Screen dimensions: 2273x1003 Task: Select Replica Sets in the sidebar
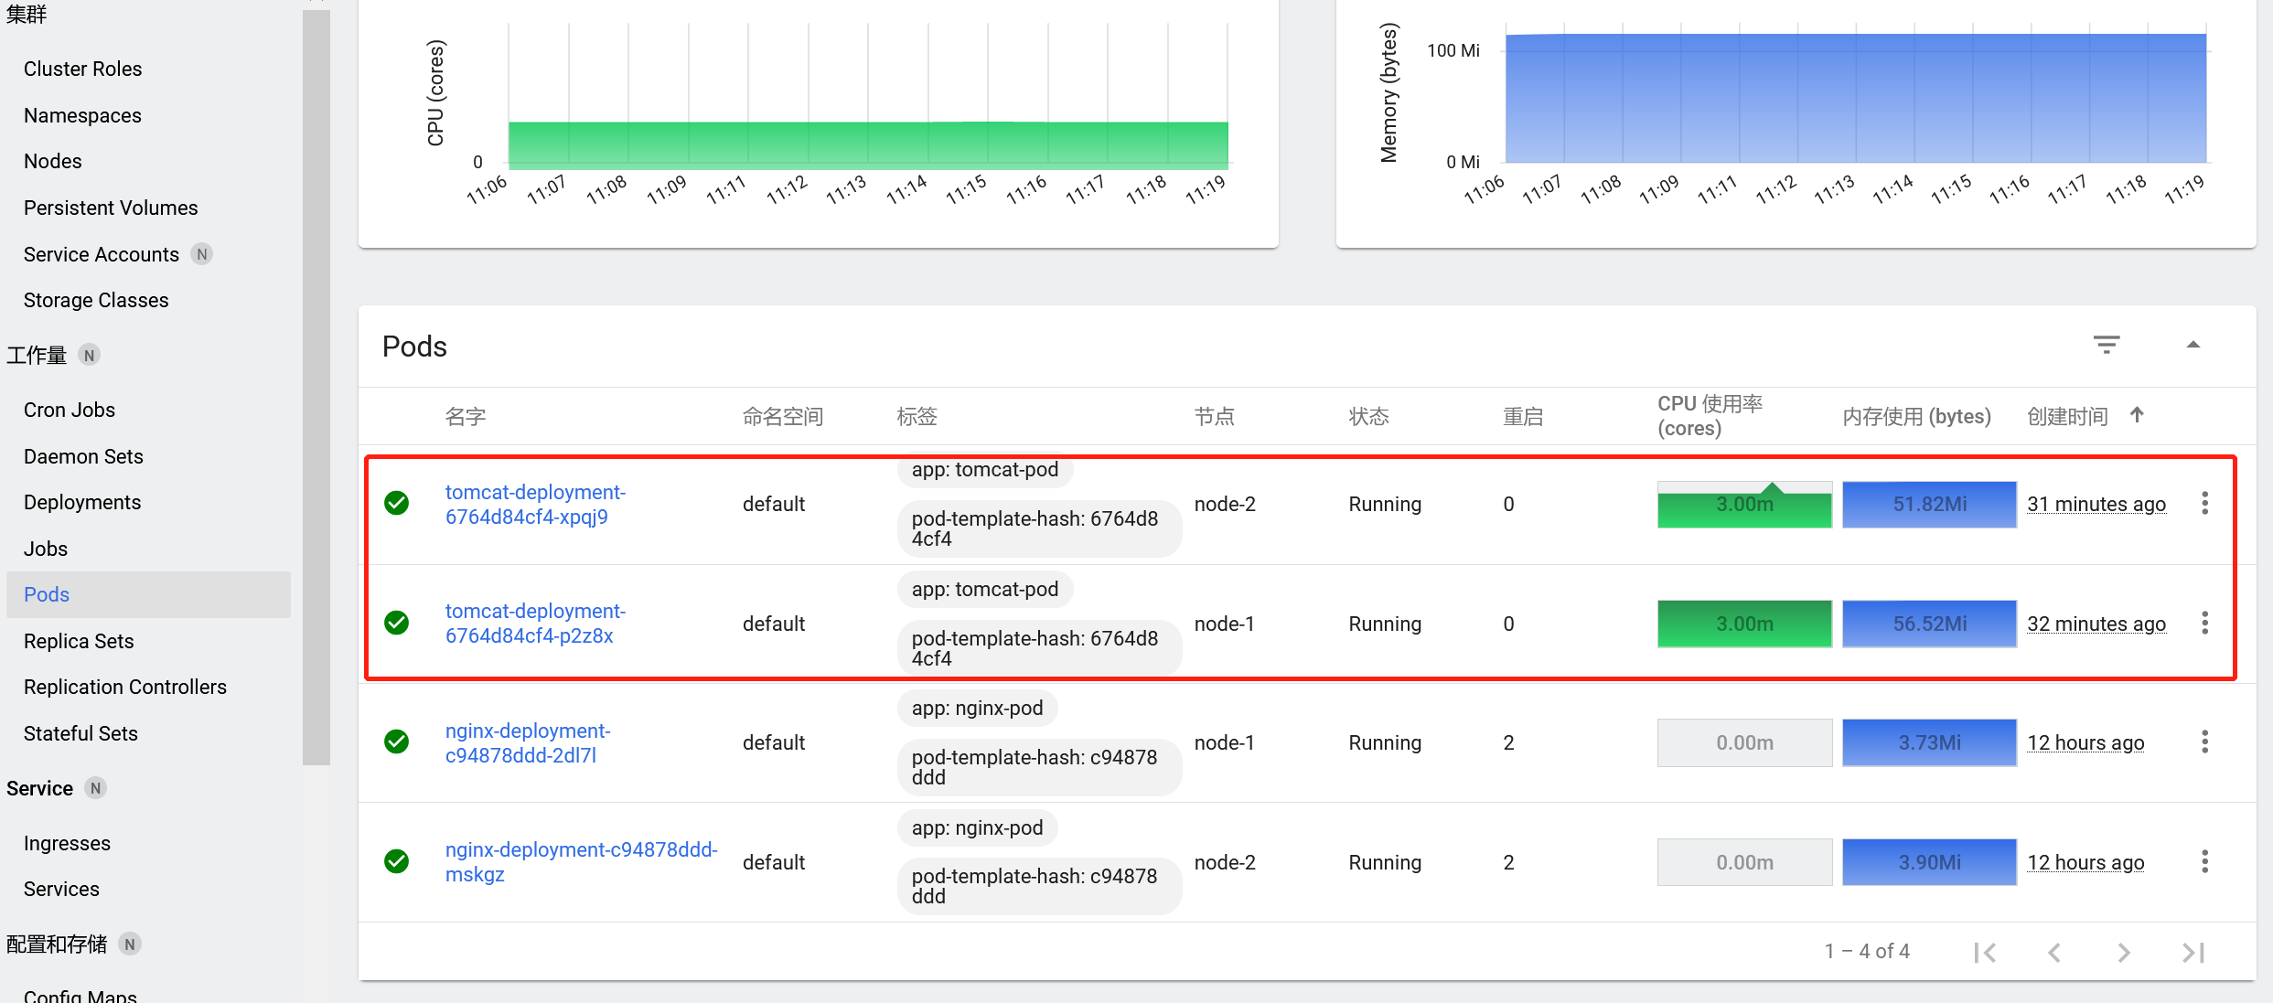click(x=79, y=641)
